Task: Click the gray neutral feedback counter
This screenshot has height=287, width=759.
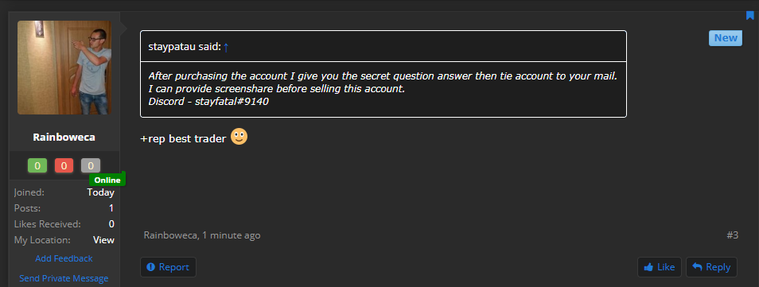Action: tap(91, 165)
